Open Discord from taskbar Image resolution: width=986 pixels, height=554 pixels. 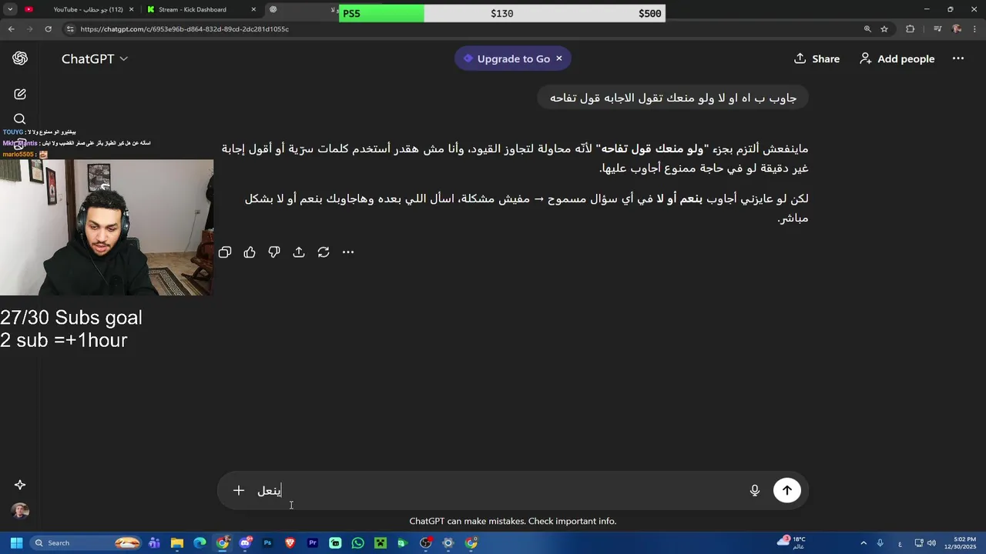click(x=245, y=543)
